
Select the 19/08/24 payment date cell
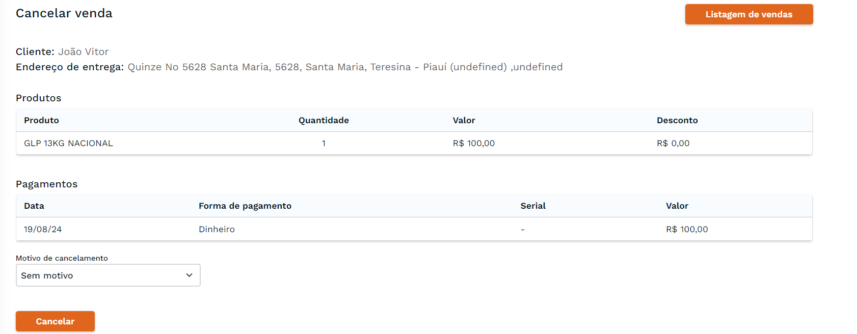43,230
